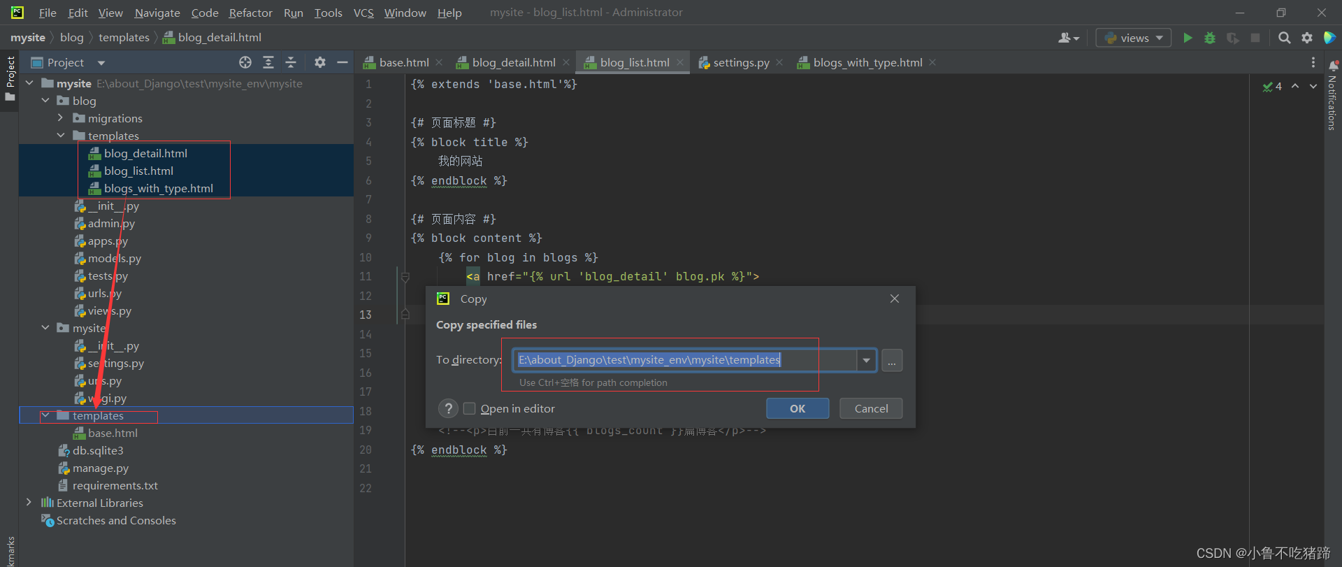
Task: Confirm copy with OK button
Action: click(x=798, y=408)
